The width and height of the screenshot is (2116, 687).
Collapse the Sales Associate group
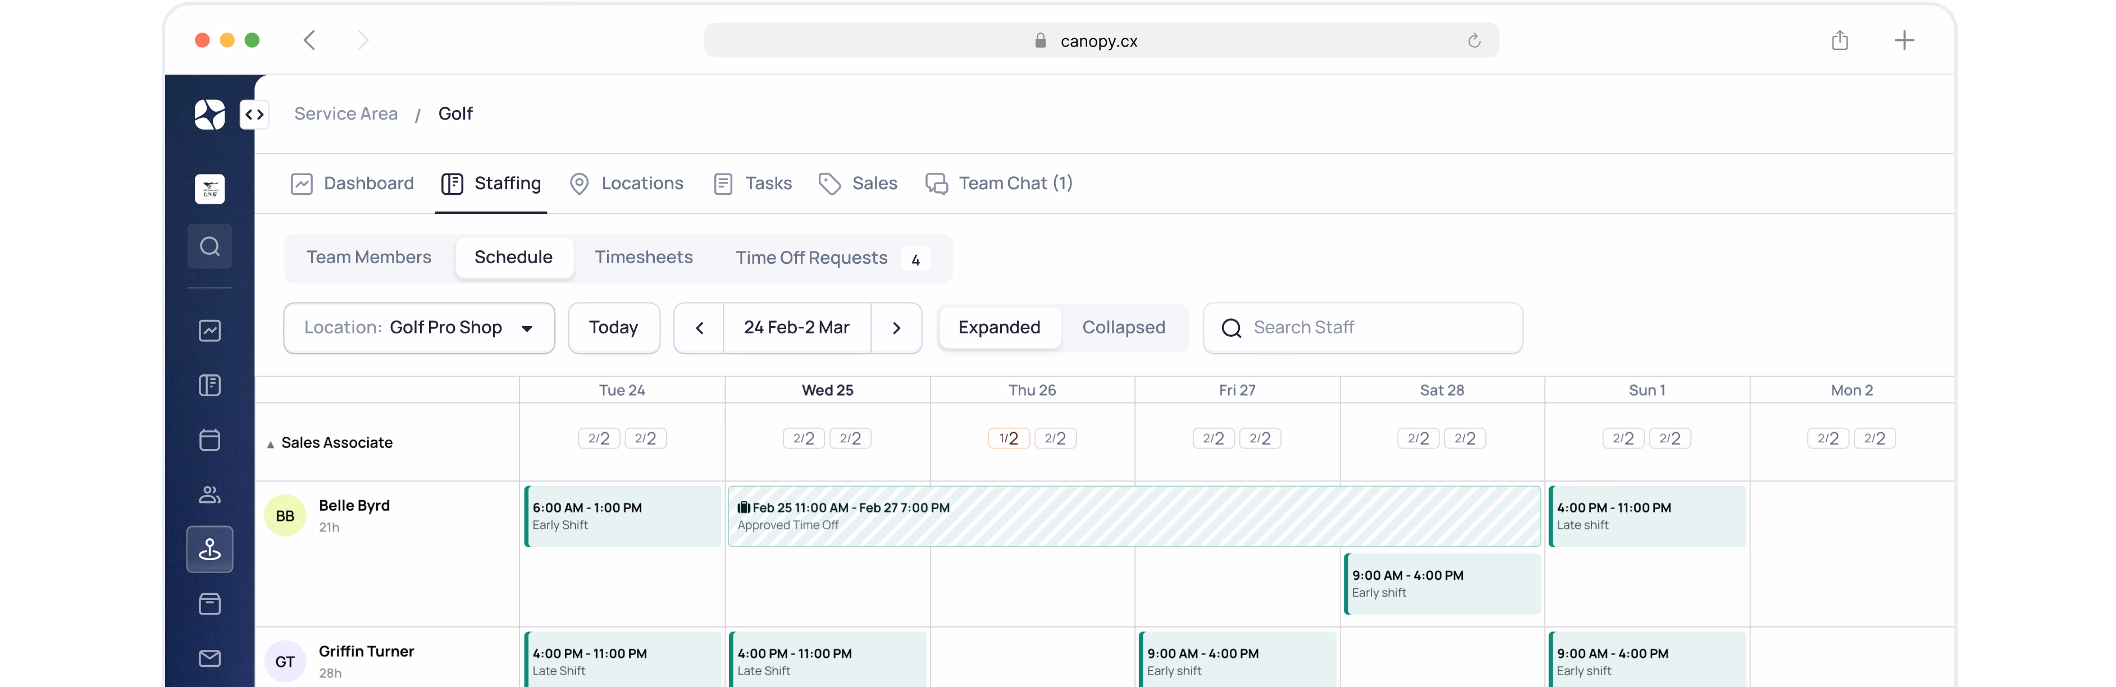click(270, 444)
